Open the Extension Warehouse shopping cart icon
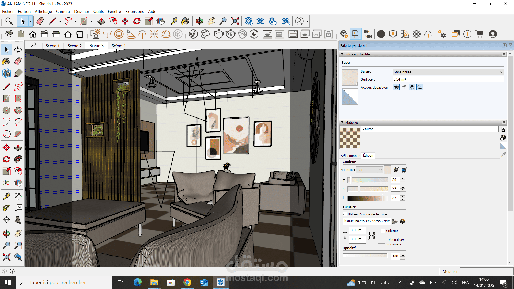 479,34
